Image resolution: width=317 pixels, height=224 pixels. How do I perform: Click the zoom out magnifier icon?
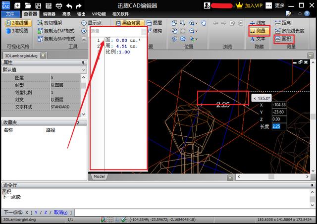[192, 31]
